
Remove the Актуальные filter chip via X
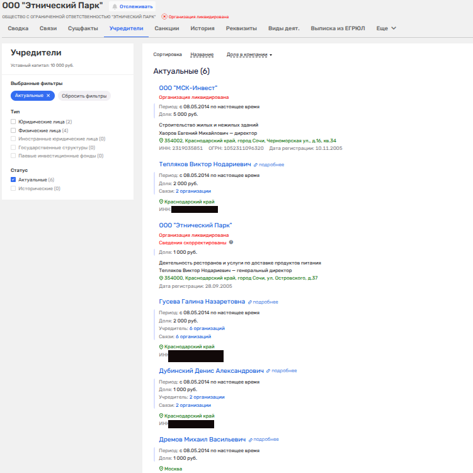tap(48, 96)
